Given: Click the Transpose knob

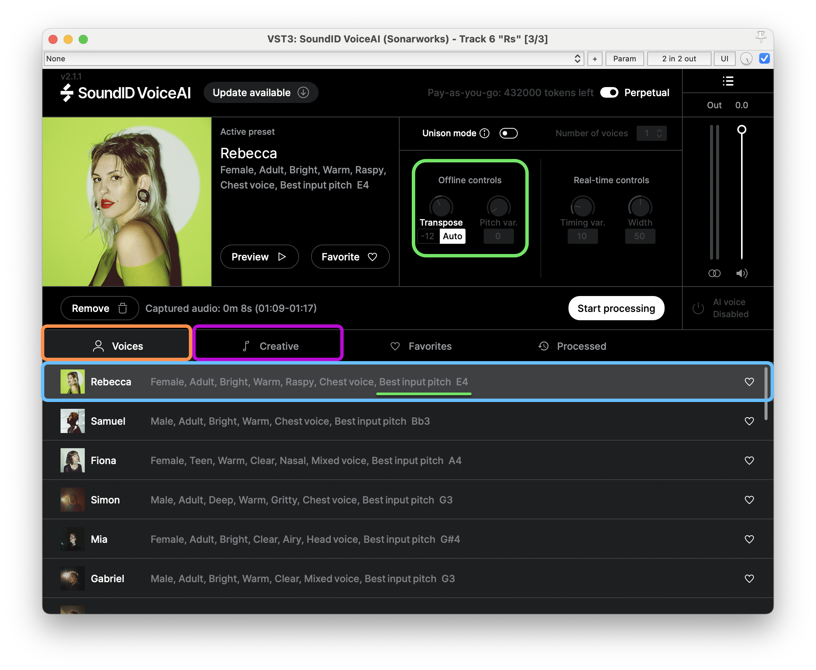Looking at the screenshot, I should 441,206.
